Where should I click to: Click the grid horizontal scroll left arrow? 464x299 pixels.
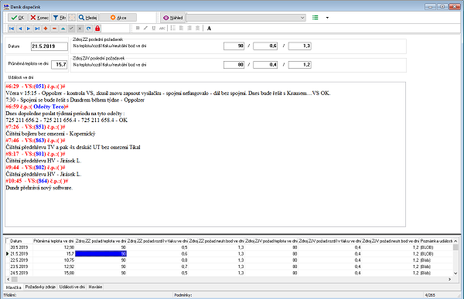coord(9,279)
